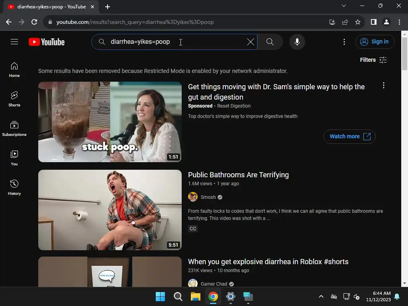Open the Public Bathrooms Are Terrifying thumbnail
This screenshot has width=408, height=306.
point(110,210)
